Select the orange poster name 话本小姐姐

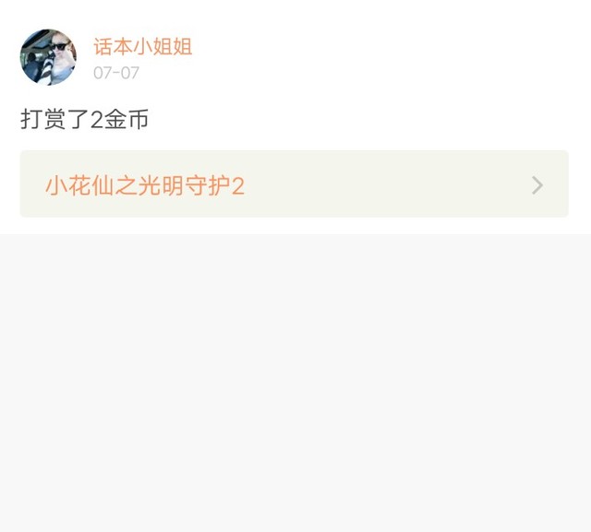[143, 47]
